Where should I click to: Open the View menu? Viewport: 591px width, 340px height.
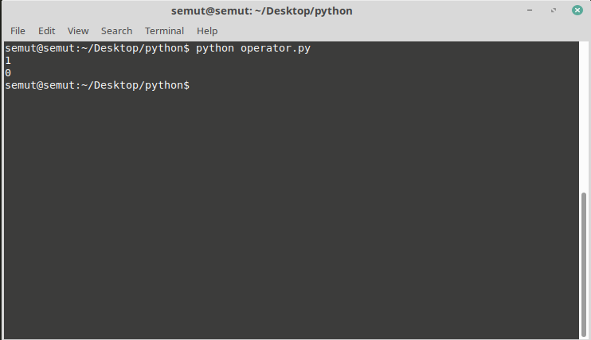pyautogui.click(x=78, y=31)
